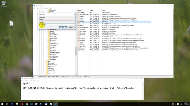Select the Shell Folders key

pyautogui.click(x=53, y=38)
